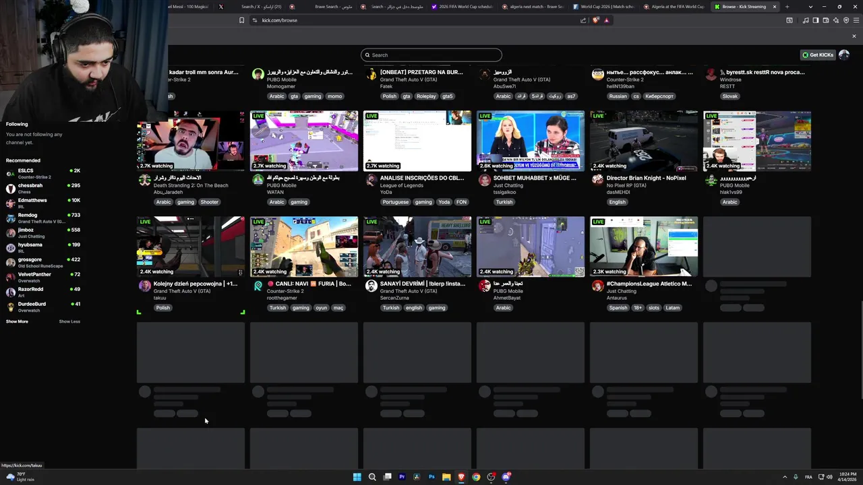The width and height of the screenshot is (863, 485).
Task: Click the maç tag under roothegamer stream
Action: [338, 308]
